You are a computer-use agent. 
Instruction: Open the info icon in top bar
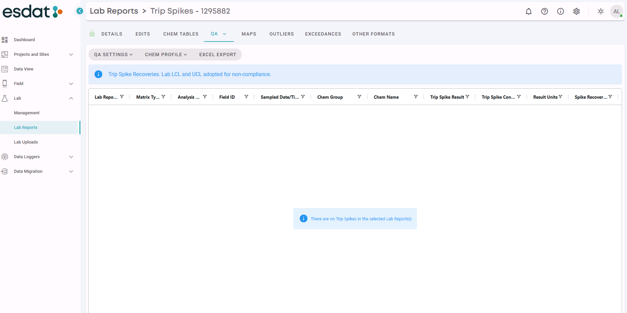pyautogui.click(x=560, y=11)
